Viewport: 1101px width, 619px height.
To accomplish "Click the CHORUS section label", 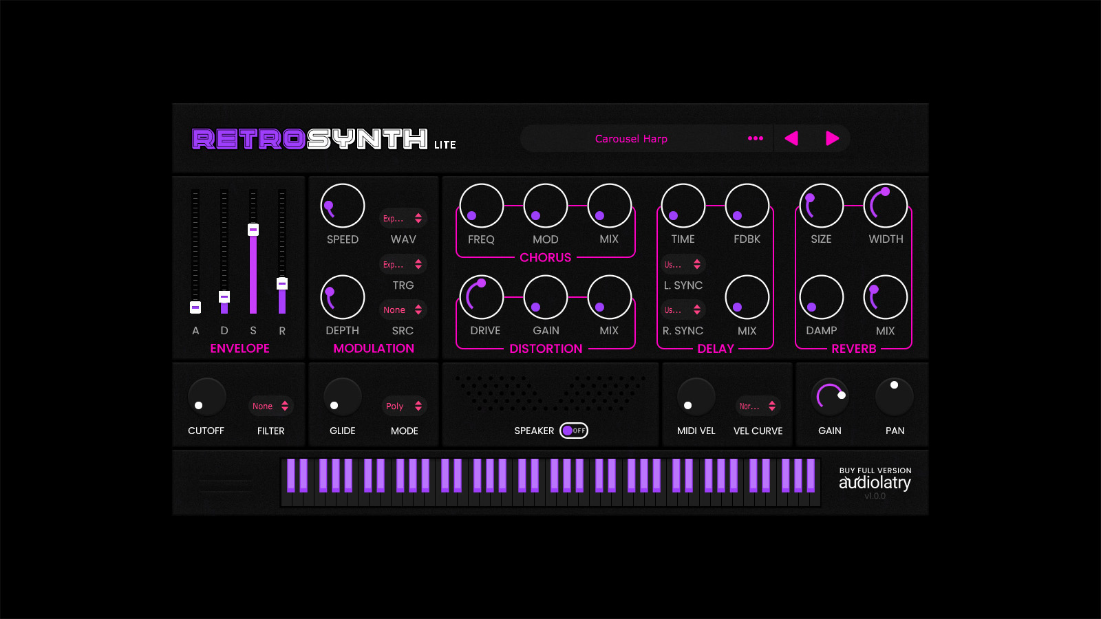I will coord(546,257).
